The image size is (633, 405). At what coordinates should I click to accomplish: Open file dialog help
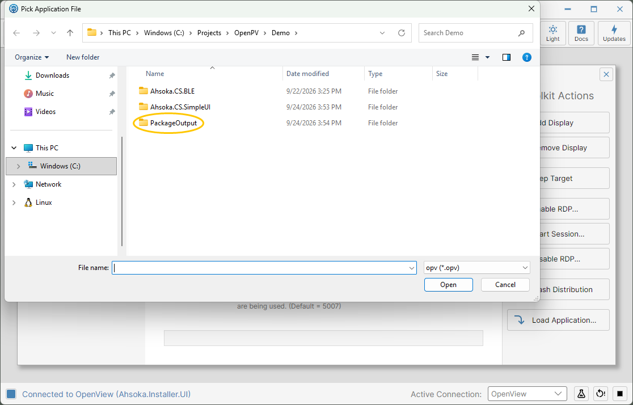coord(526,57)
